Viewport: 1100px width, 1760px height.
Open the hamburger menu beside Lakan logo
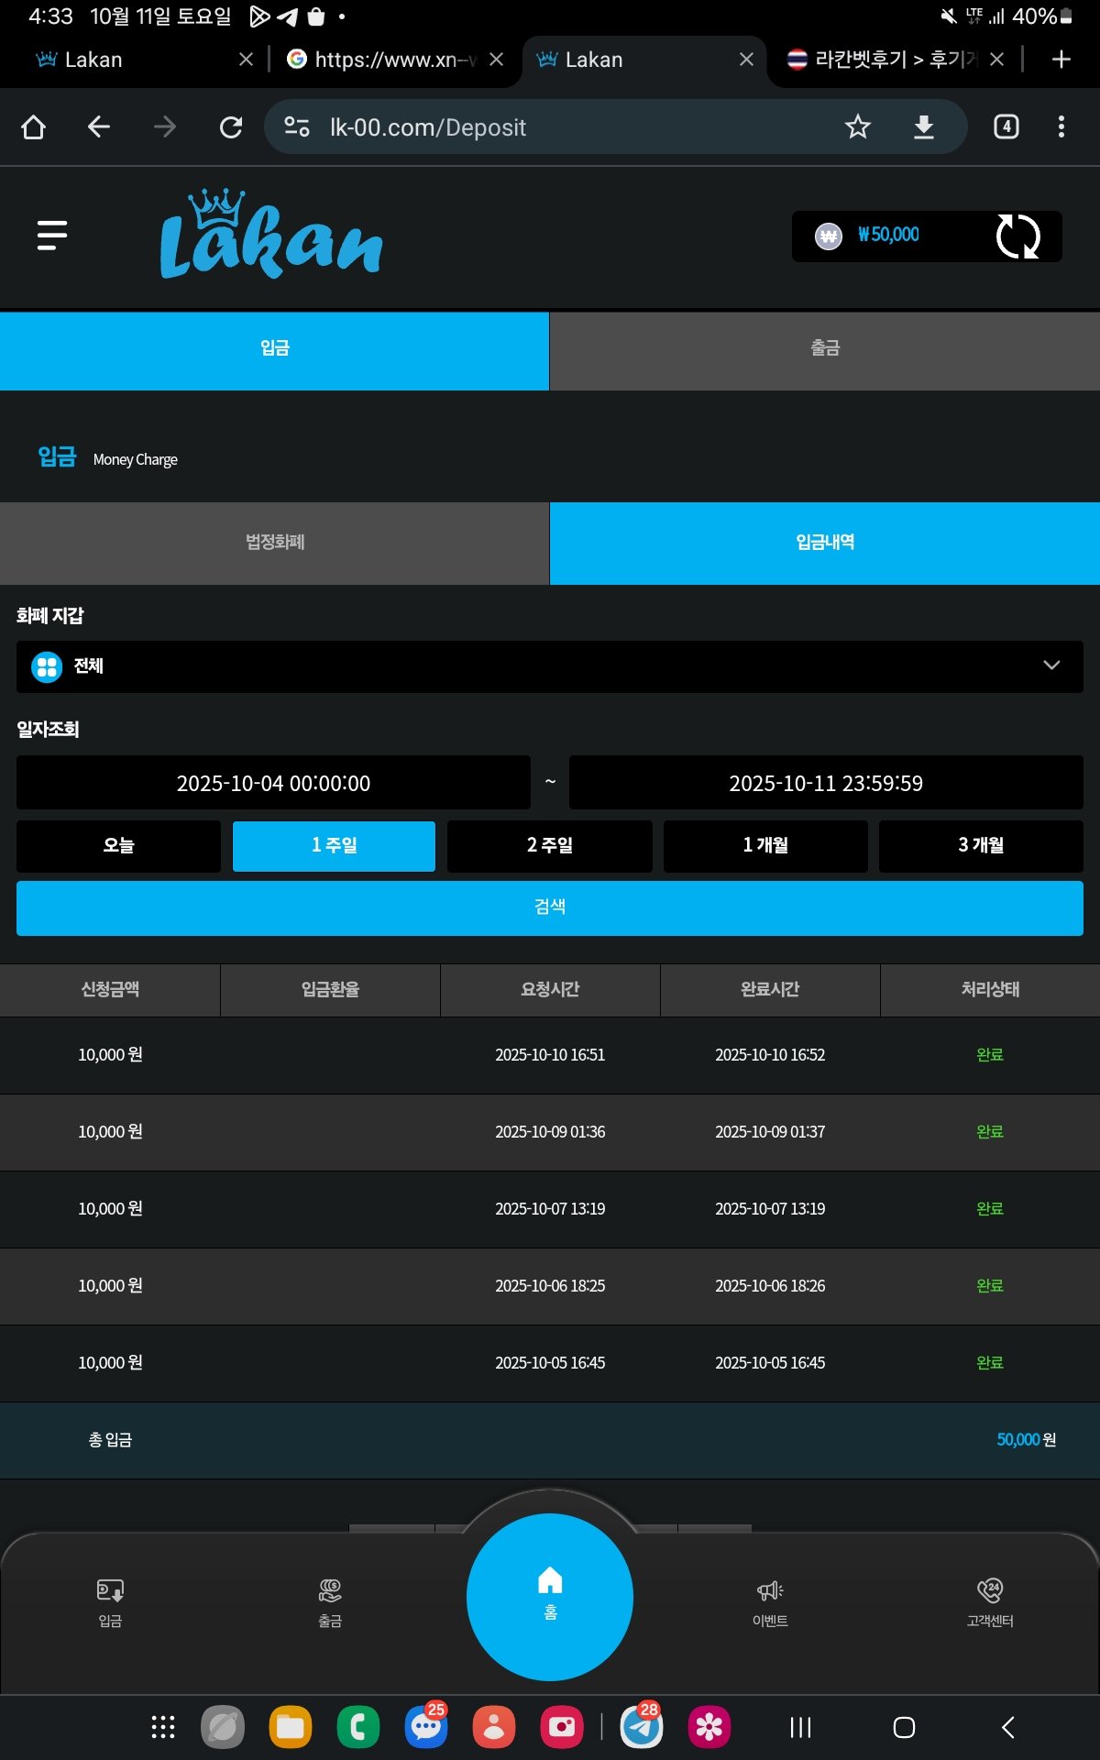(x=52, y=236)
